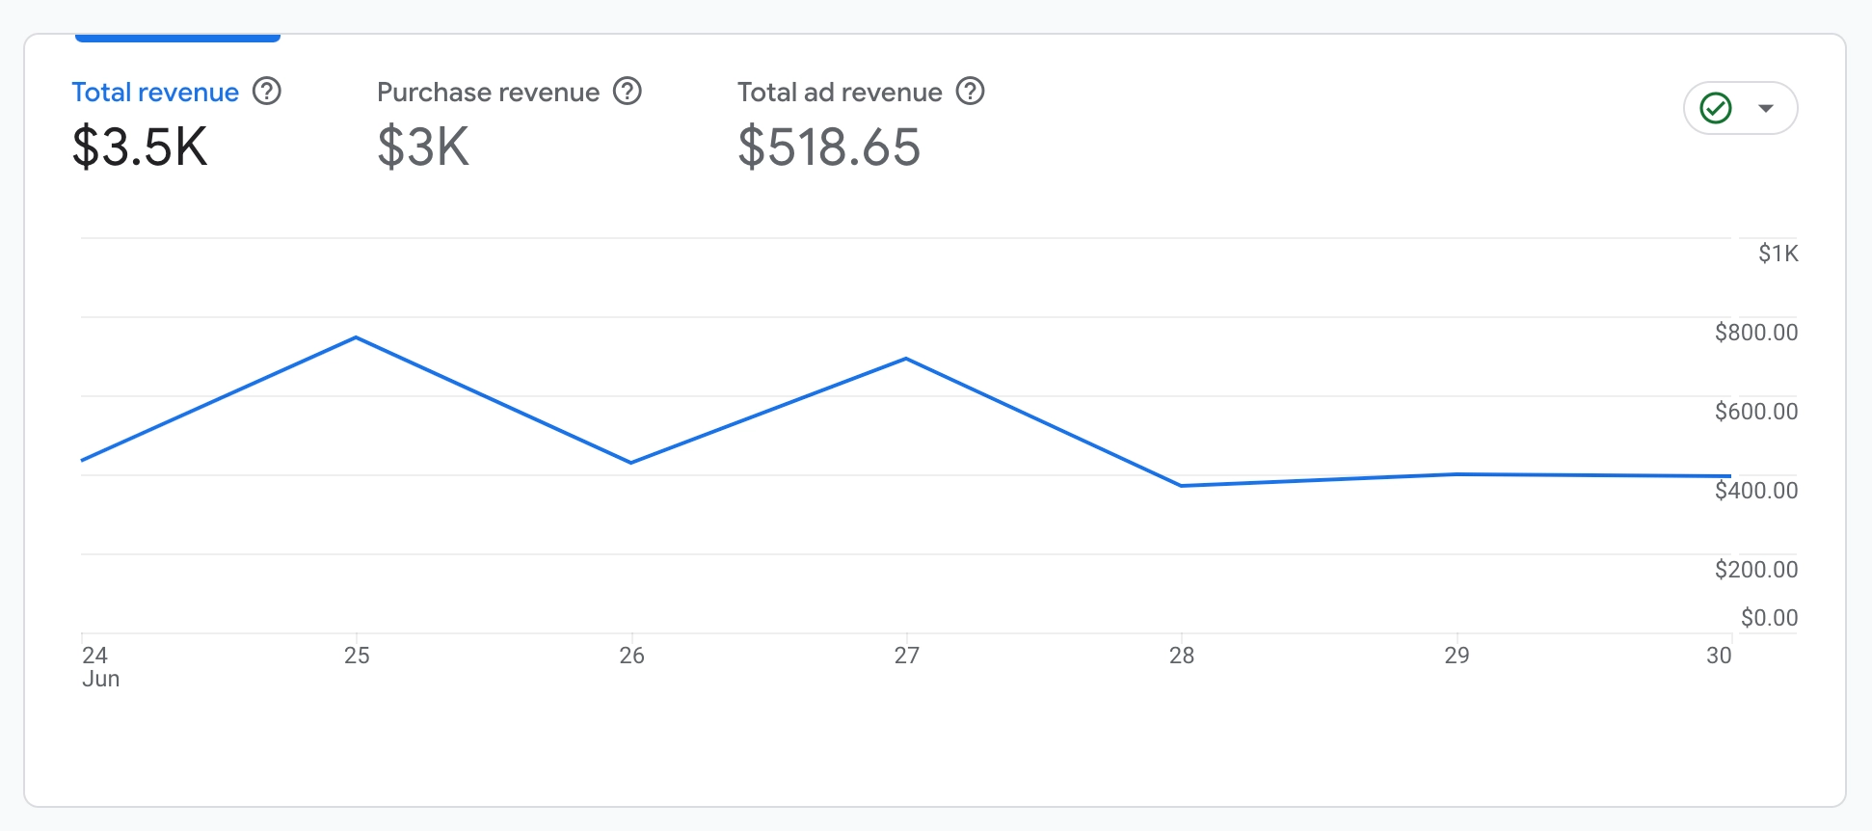The height and width of the screenshot is (831, 1872).
Task: Click the $518.65 ad revenue value
Action: (x=829, y=147)
